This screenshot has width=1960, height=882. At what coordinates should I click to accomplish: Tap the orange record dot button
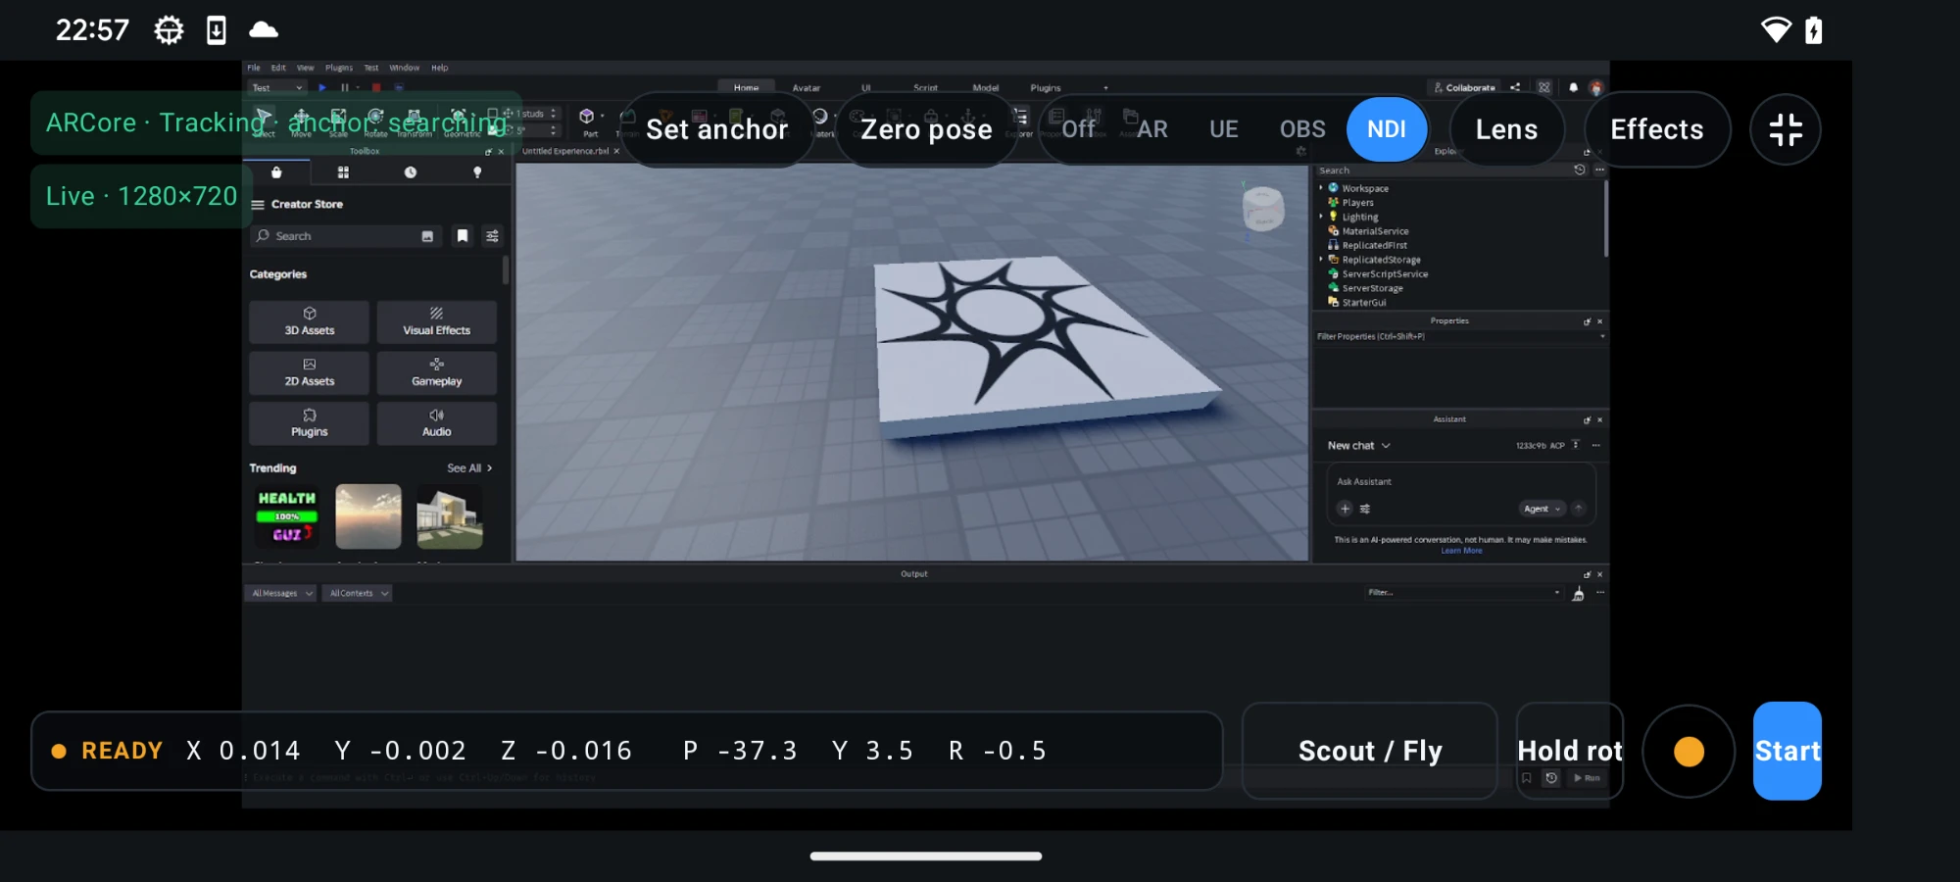(1689, 752)
